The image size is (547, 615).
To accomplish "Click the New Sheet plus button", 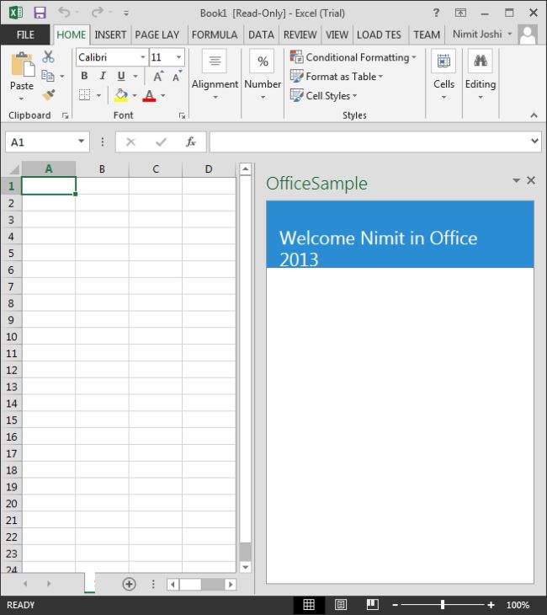I will (130, 584).
